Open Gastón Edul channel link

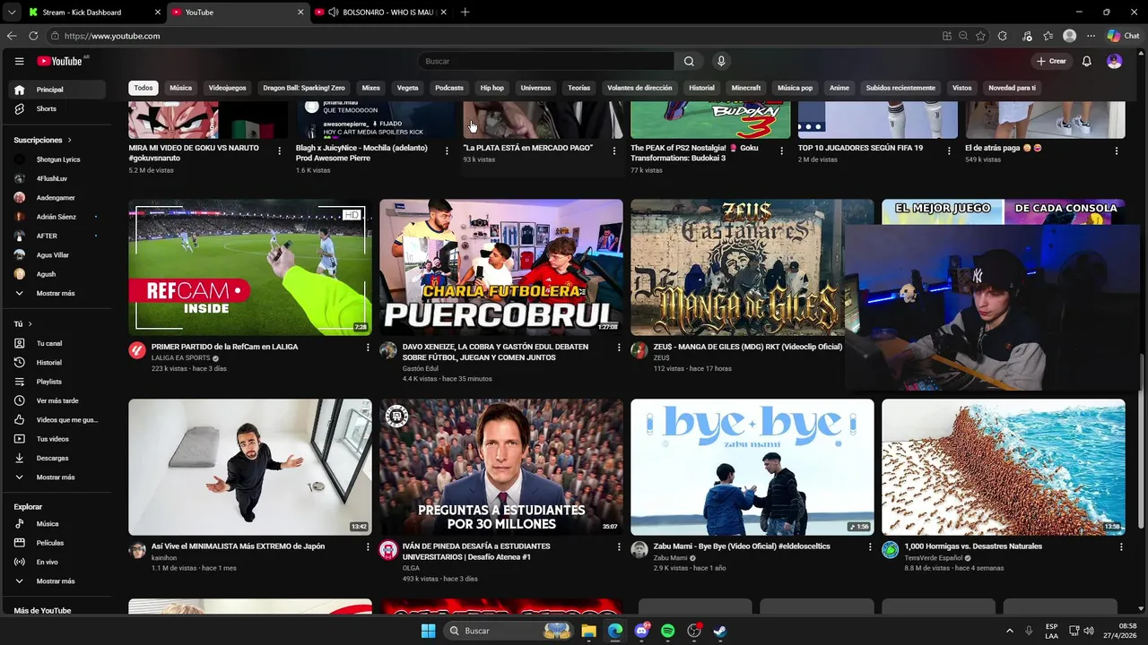click(421, 368)
